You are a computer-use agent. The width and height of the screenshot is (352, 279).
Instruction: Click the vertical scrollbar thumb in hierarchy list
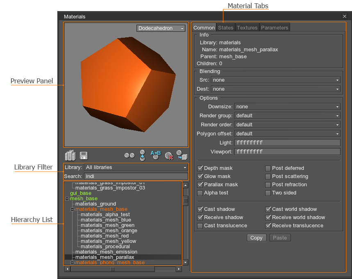click(x=186, y=201)
